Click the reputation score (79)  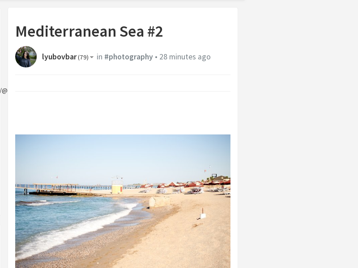click(83, 57)
